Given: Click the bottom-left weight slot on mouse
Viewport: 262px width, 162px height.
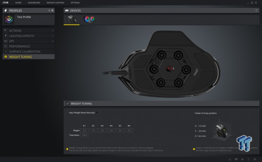Looking at the screenshot, I should click(x=161, y=82).
